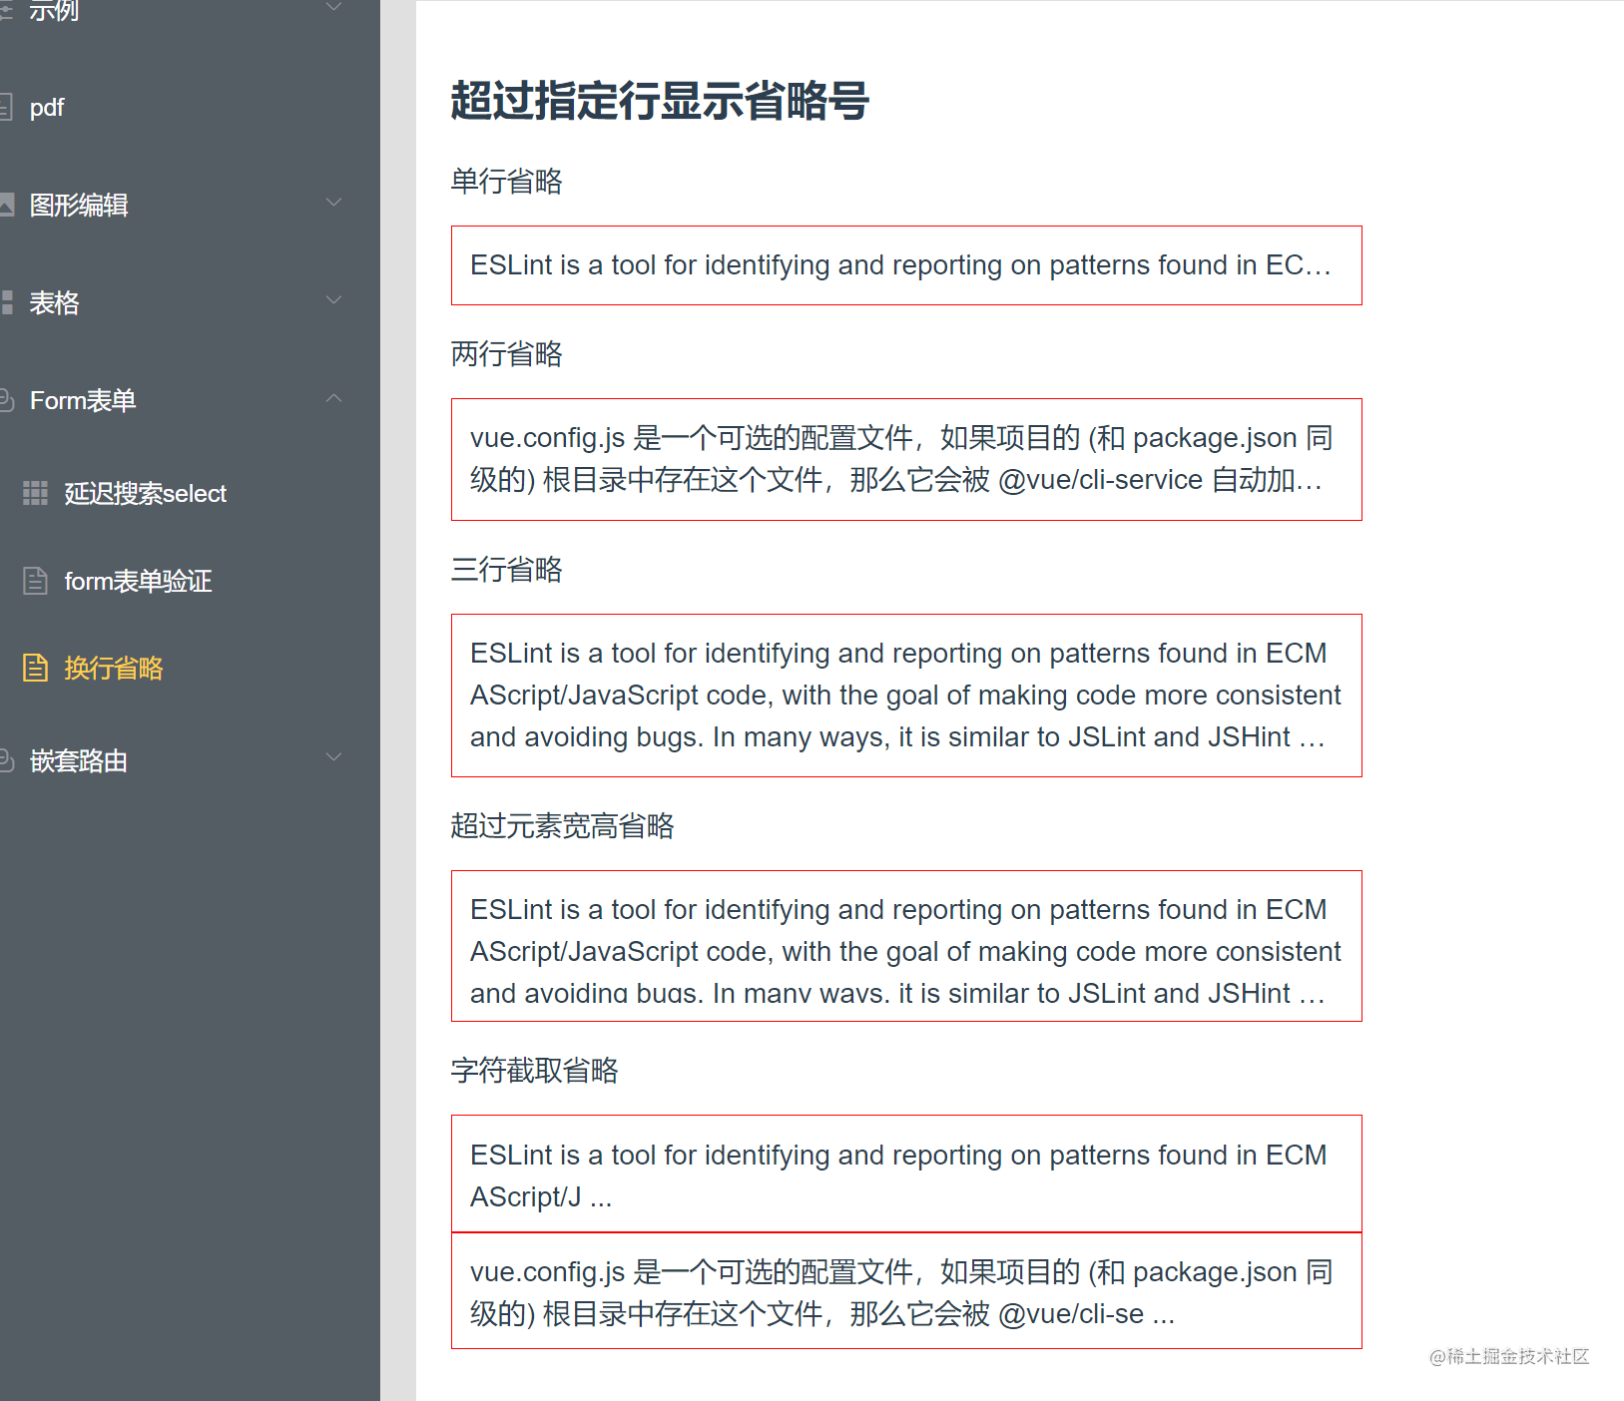The height and width of the screenshot is (1401, 1624).
Task: Click the ESLint text box under 超过元素宽高省略
Action: 906,946
